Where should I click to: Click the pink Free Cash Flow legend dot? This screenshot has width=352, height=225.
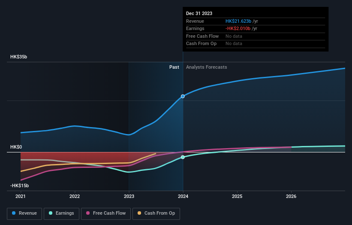(x=88, y=213)
